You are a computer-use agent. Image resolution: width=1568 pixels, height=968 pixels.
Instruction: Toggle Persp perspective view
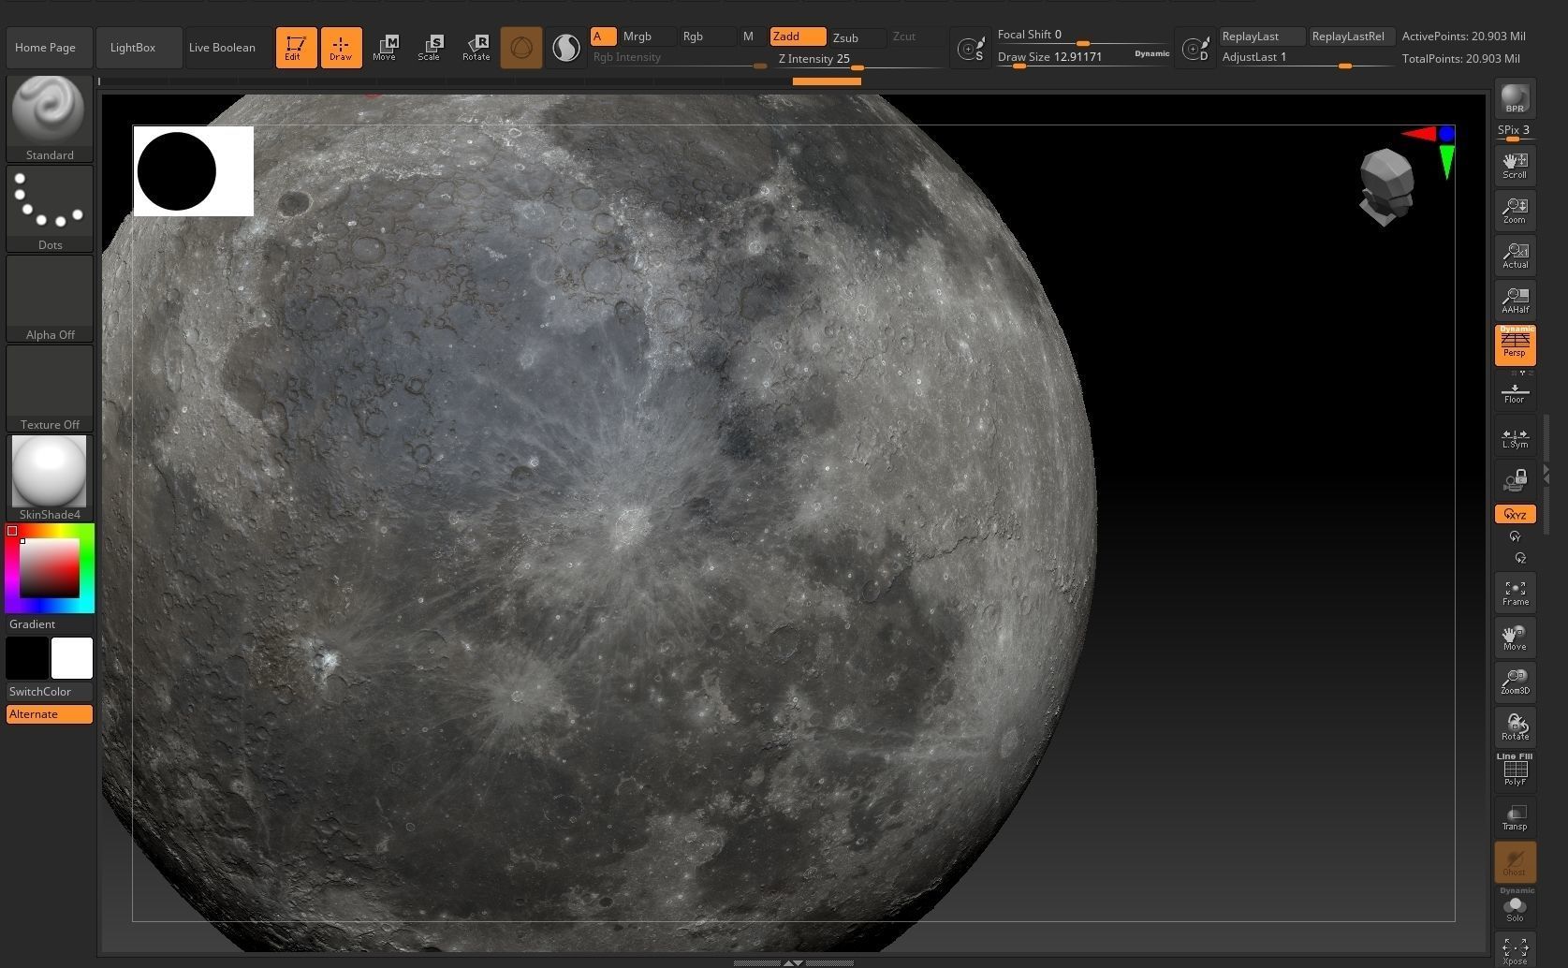1515,345
